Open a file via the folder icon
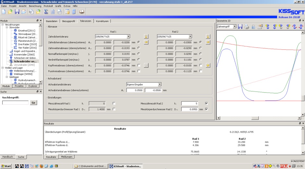This screenshot has height=169, width=305. pyautogui.click(x=10, y=12)
